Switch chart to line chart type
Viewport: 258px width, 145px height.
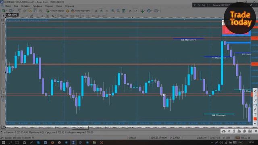[x=107, y=11]
